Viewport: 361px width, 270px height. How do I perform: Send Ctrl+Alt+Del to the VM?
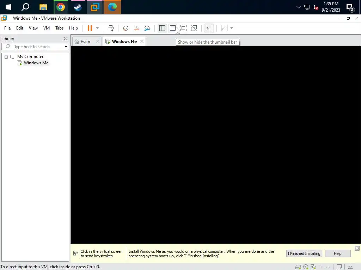tap(111, 28)
